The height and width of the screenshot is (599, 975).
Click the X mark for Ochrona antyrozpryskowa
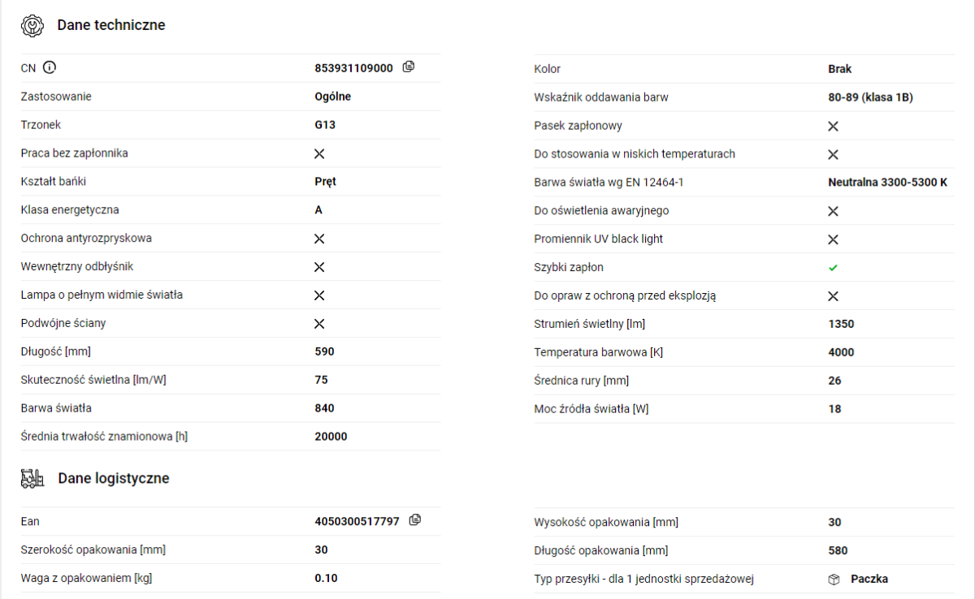[319, 239]
